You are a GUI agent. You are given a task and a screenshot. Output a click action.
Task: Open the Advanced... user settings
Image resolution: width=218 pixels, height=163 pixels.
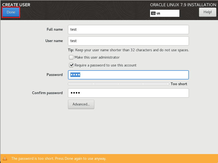pyautogui.click(x=81, y=104)
